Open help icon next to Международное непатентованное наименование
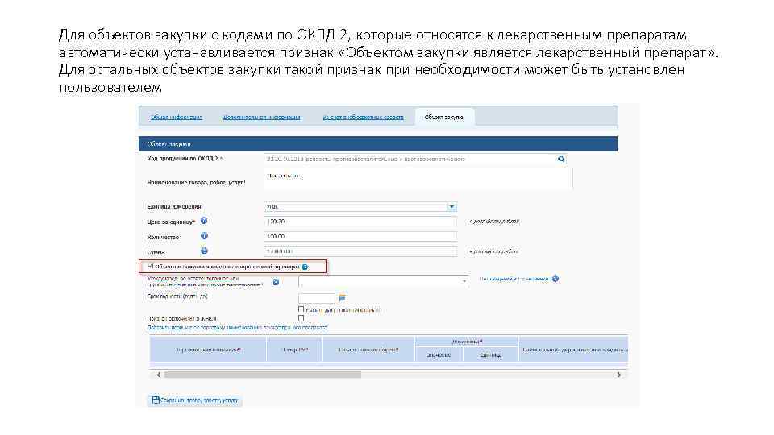Screen dimensions: 774x435 tap(276, 282)
